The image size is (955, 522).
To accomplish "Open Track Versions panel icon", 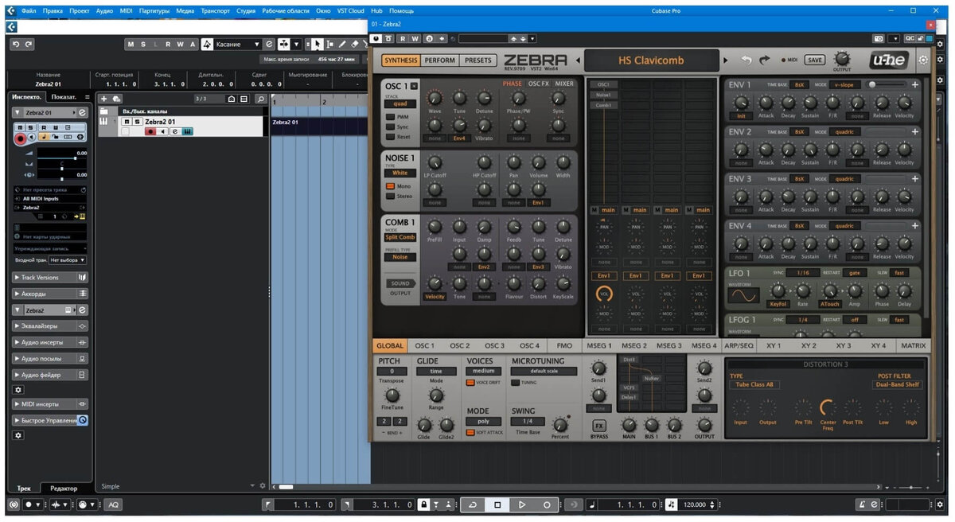I will [83, 277].
